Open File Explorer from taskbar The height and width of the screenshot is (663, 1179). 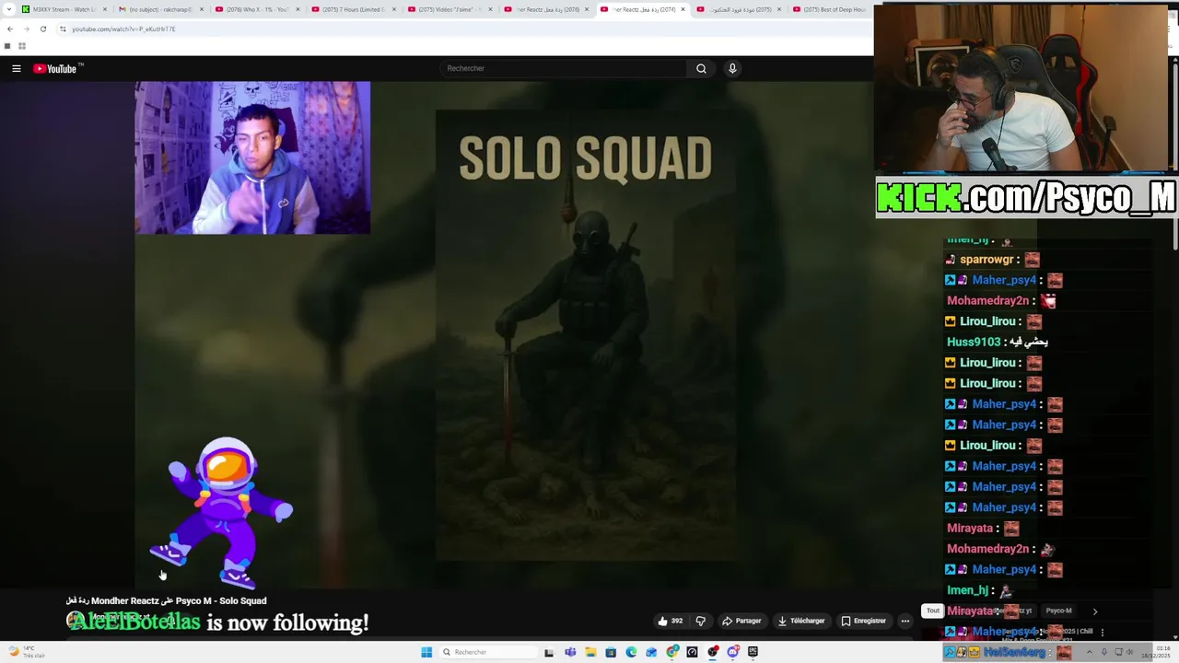[590, 652]
